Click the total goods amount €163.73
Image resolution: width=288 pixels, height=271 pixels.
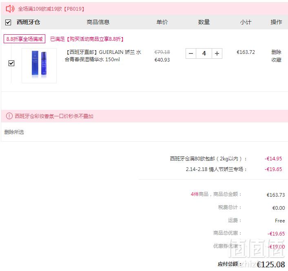click(276, 195)
